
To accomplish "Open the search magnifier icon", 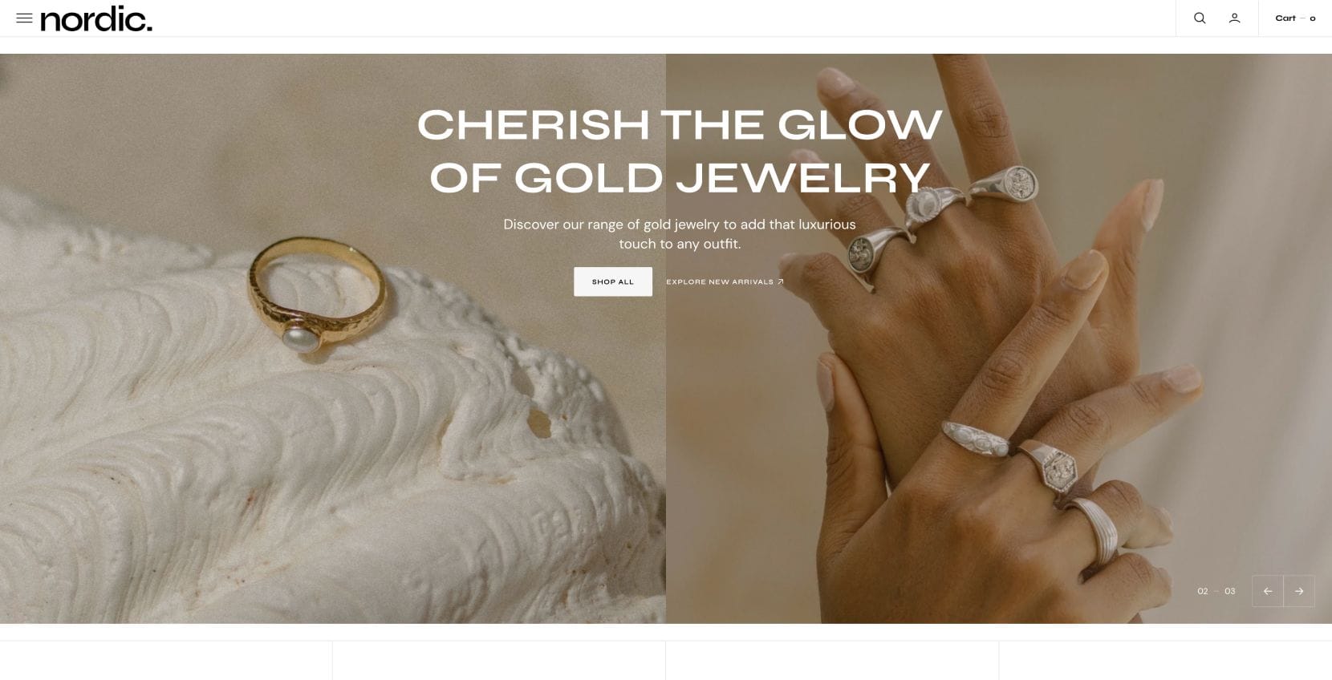I will 1200,18.
